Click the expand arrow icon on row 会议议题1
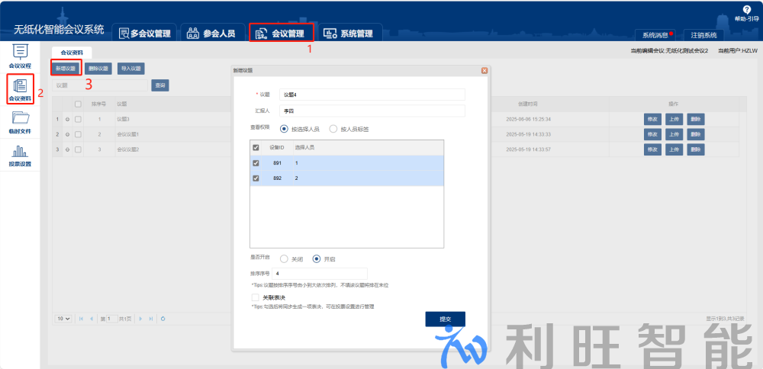Viewport: 763px width, 369px height. coord(67,134)
